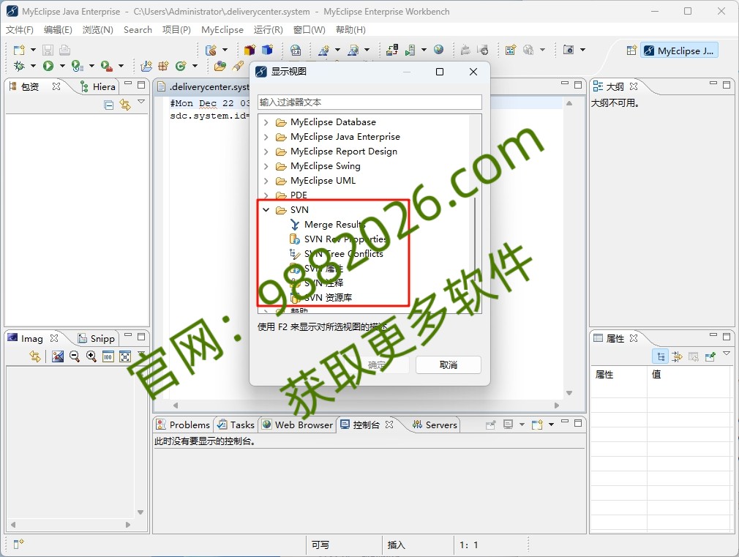Expand MyEclipse UML folder

coord(266,181)
